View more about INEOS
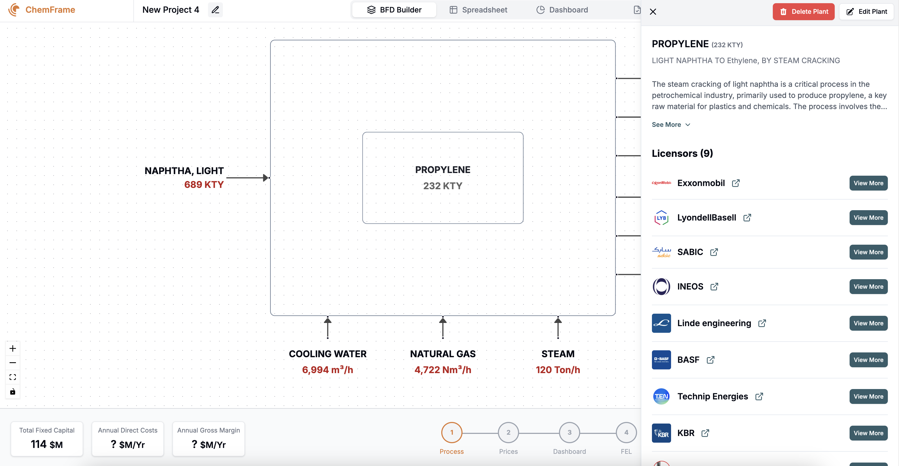This screenshot has width=899, height=466. (x=868, y=287)
